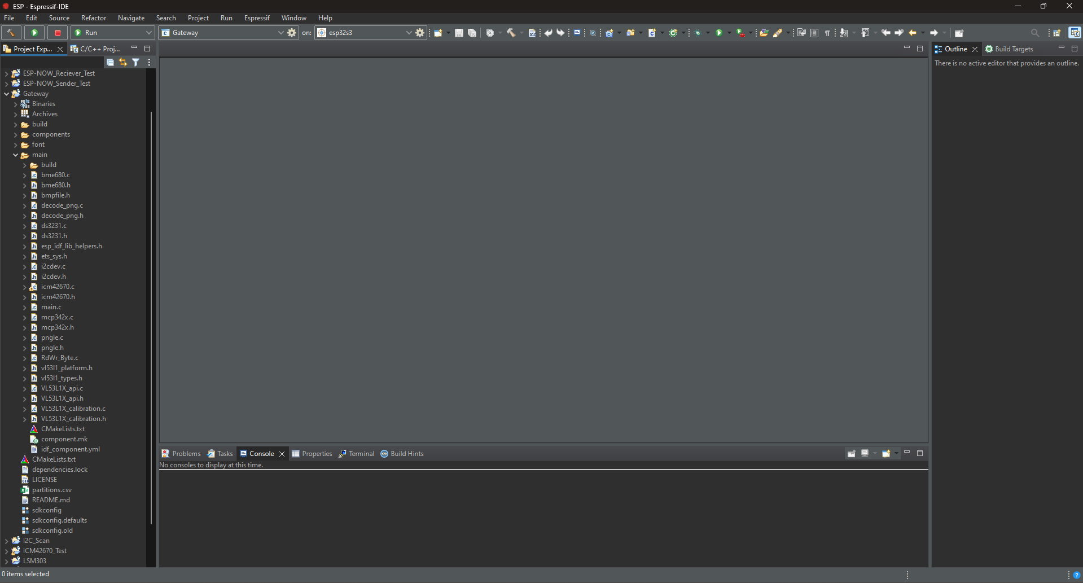Minimize the Outline view panel

coord(1061,49)
